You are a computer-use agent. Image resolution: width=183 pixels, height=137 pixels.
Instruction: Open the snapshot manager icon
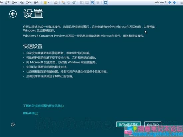(x=74, y=2)
